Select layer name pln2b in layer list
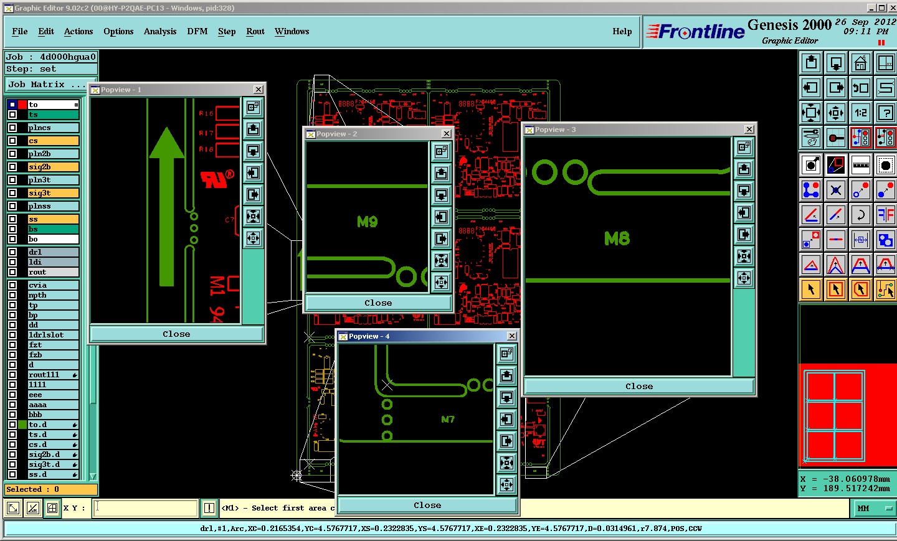 tap(53, 154)
